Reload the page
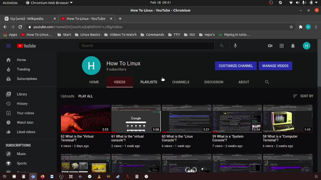Viewport: 321px width, 180px height. click(x=20, y=27)
